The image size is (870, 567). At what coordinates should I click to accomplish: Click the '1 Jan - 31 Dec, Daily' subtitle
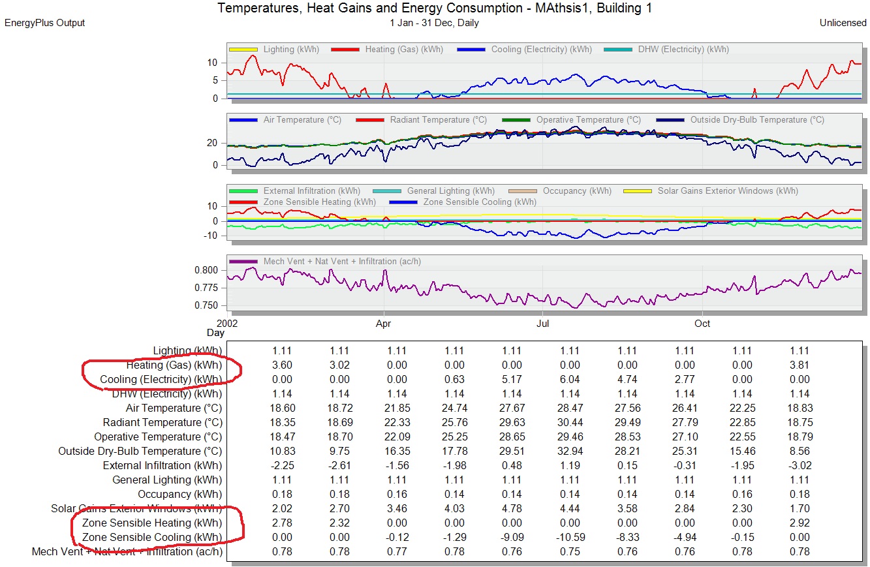pos(434,23)
